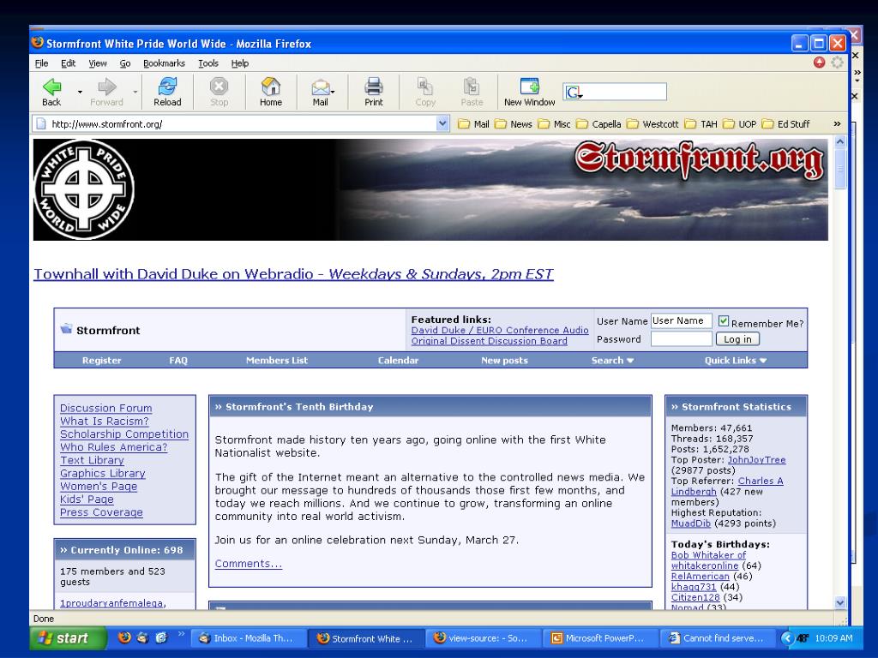Click the toolbar search box

(x=615, y=92)
